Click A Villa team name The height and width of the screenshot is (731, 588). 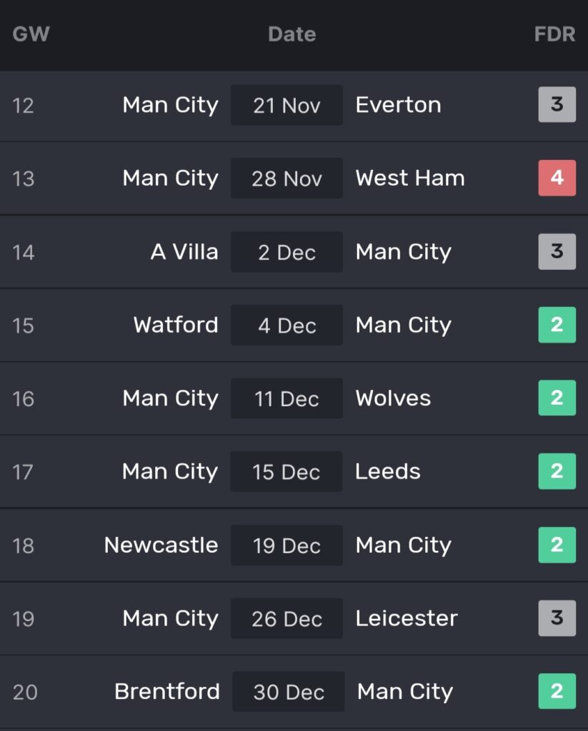184,251
